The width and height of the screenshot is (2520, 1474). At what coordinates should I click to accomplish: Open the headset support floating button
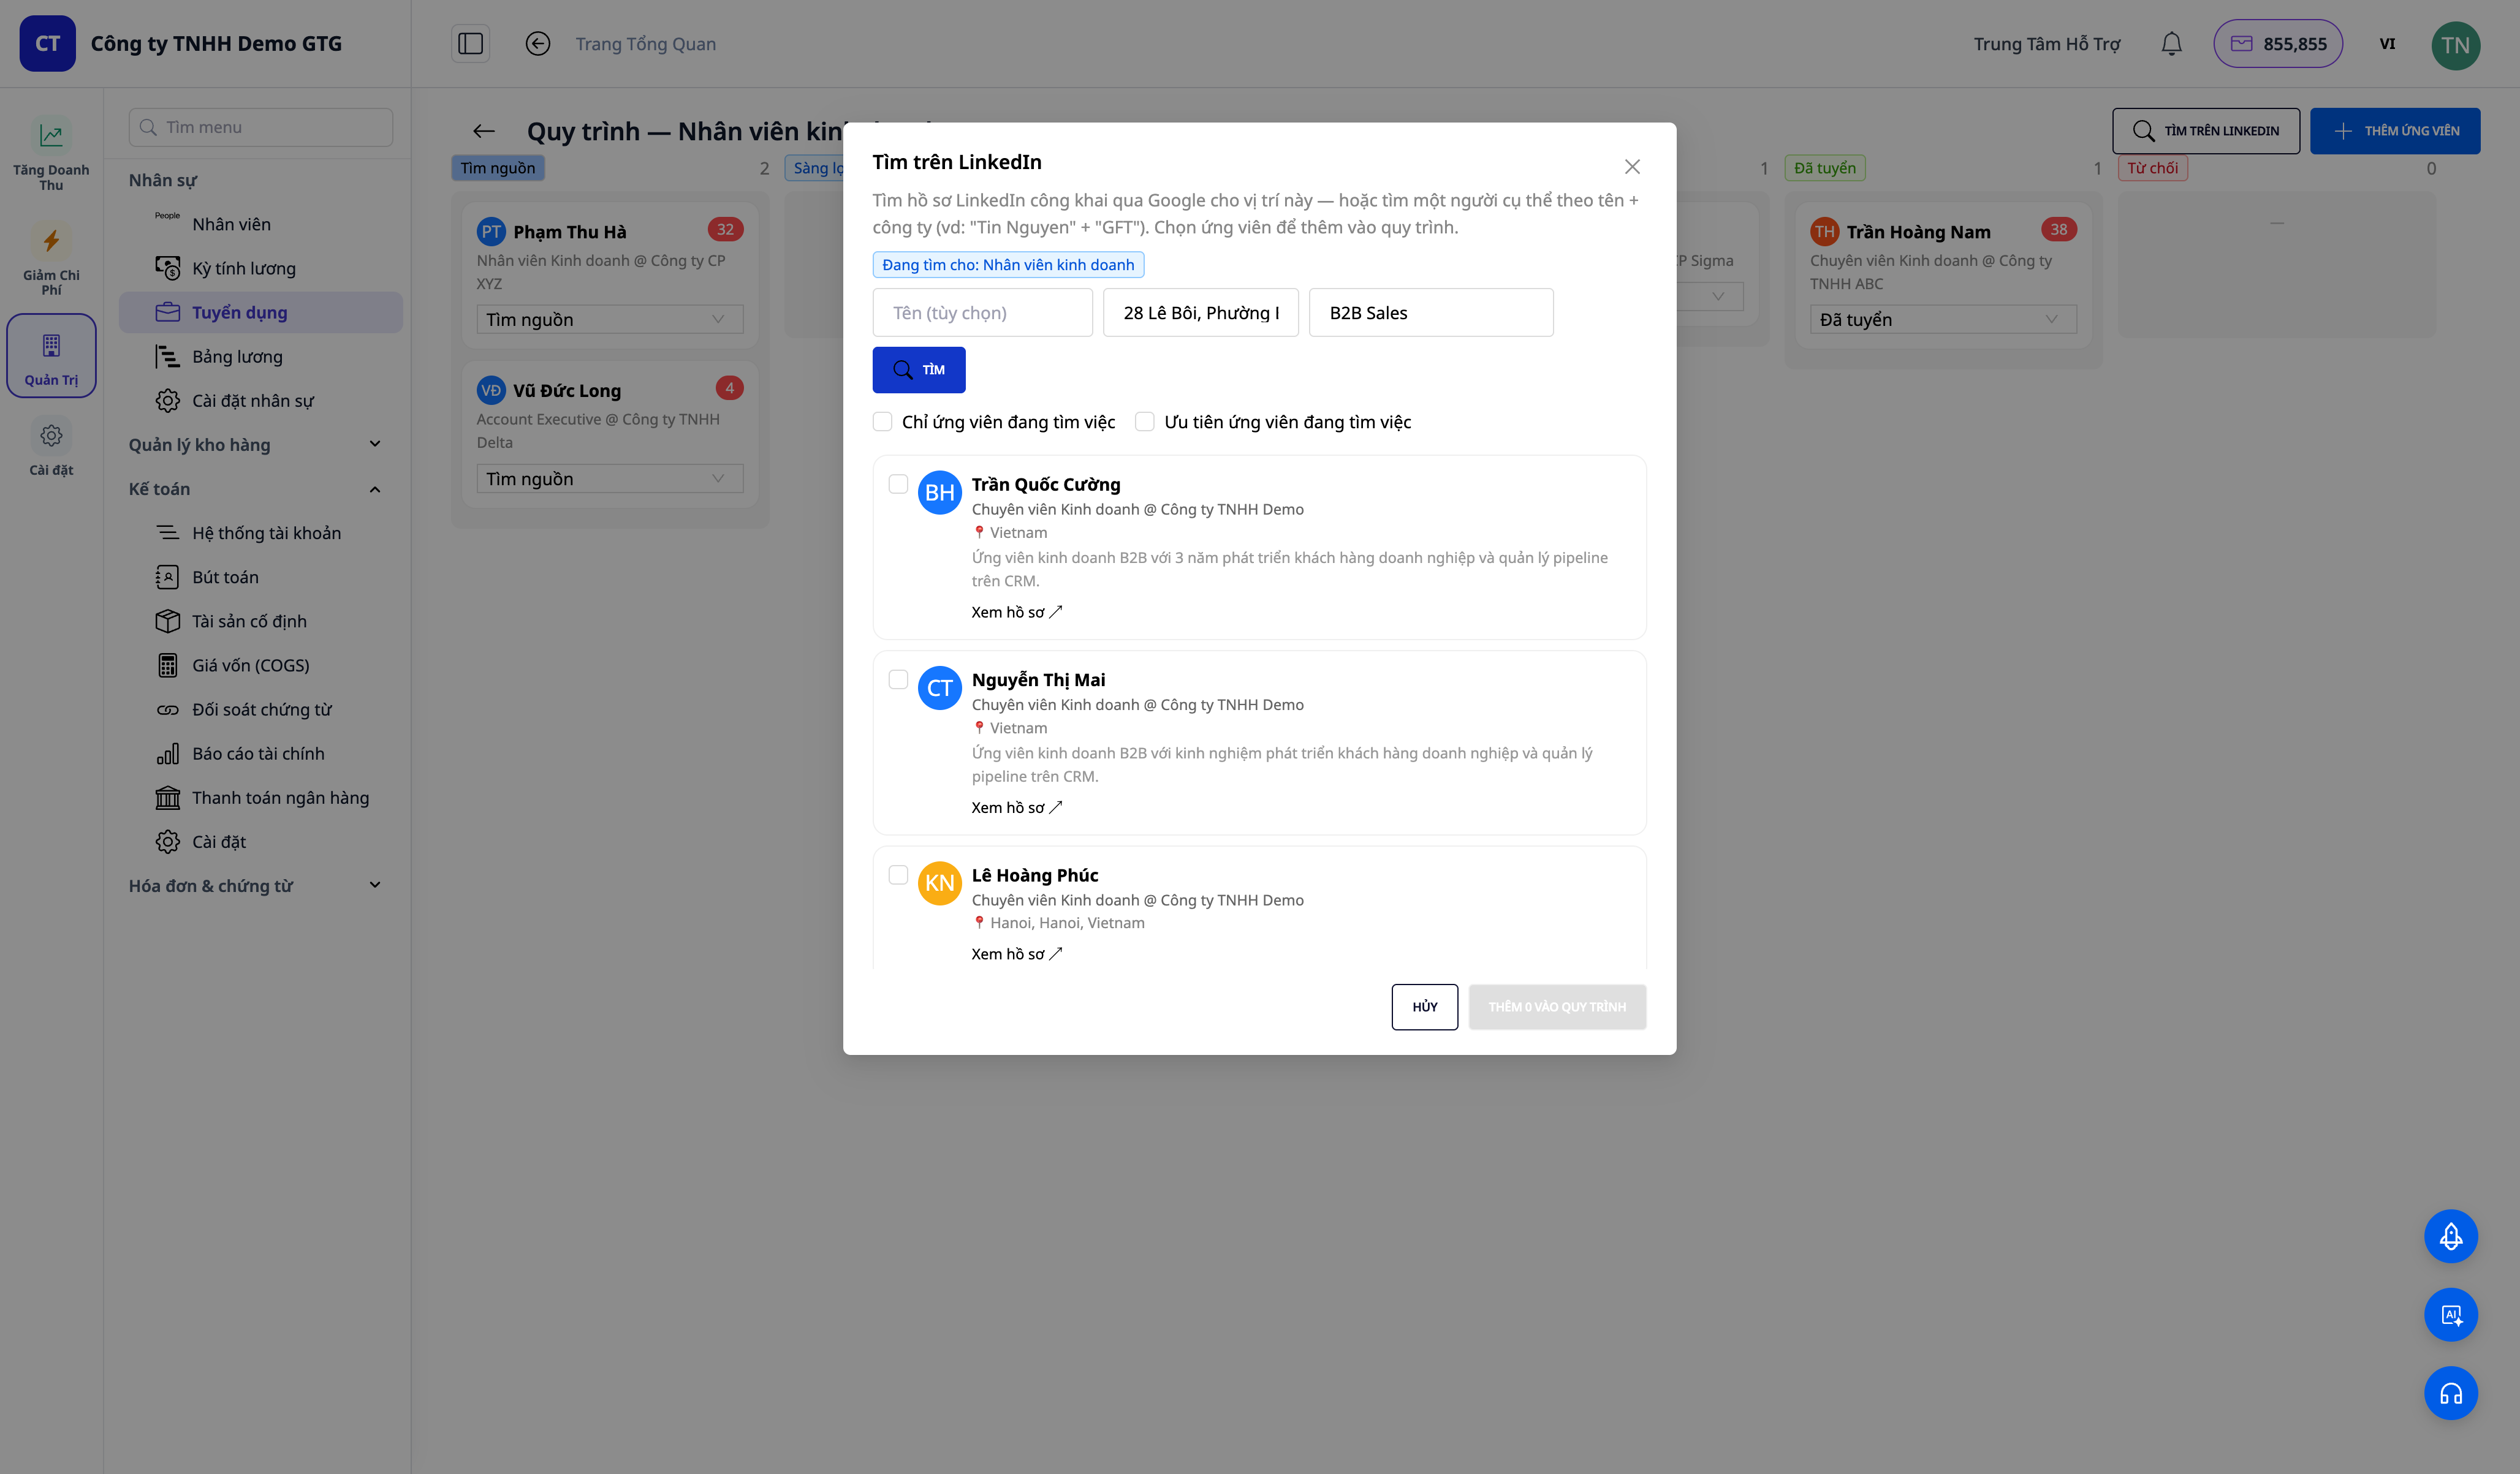tap(2450, 1394)
